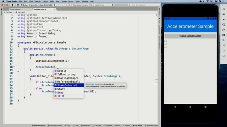Filter completion list by property icon
Screen dimensions: 227x127
(x=59, y=96)
